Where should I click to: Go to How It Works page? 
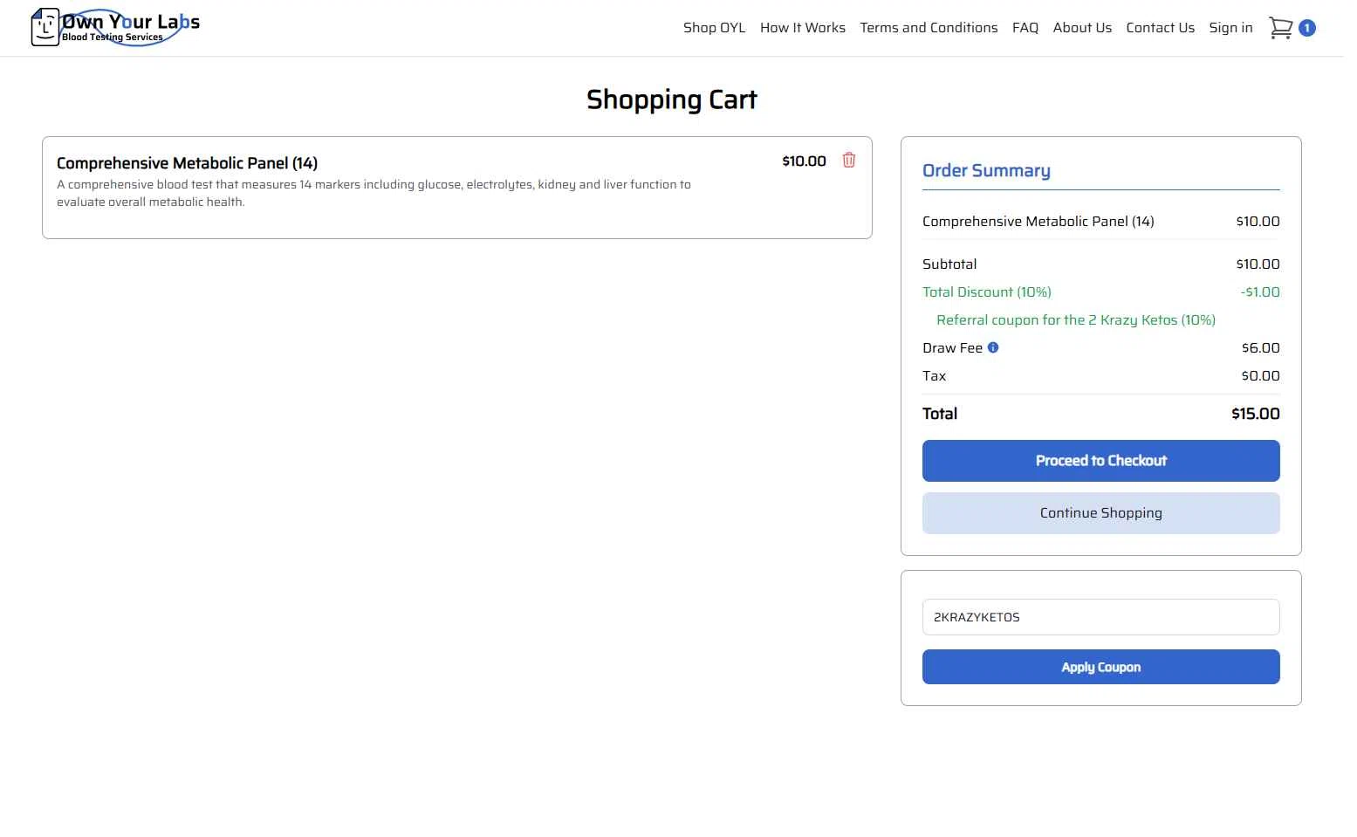point(802,28)
